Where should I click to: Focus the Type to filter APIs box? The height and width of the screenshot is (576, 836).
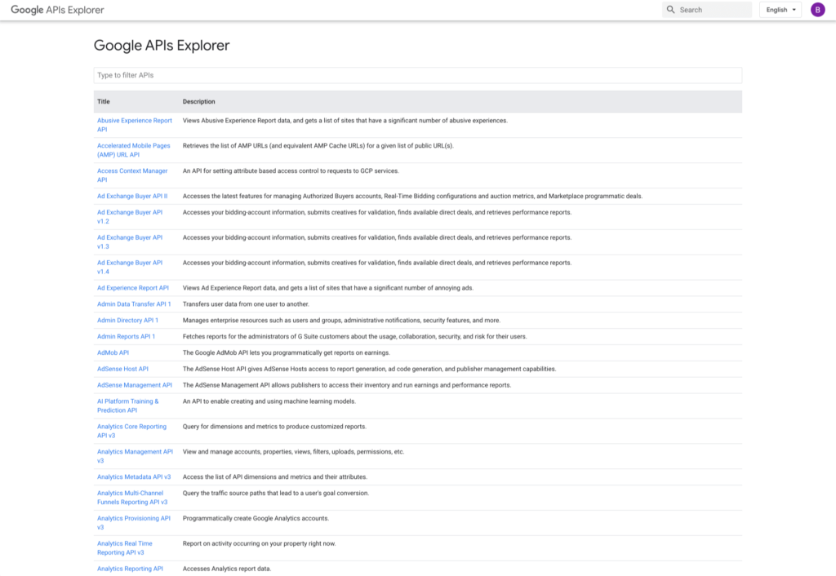pyautogui.click(x=417, y=75)
